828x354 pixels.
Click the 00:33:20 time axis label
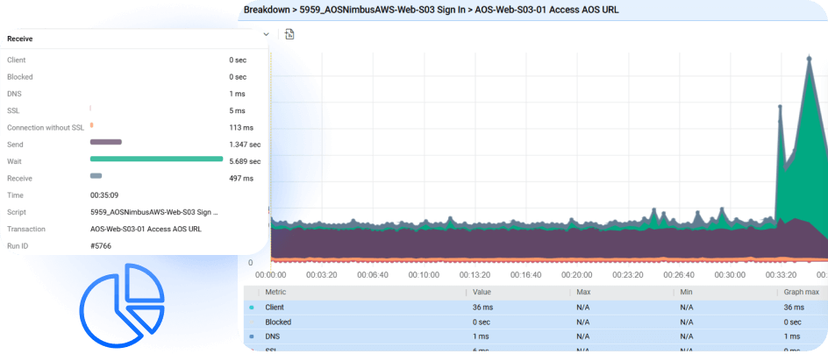pos(780,275)
